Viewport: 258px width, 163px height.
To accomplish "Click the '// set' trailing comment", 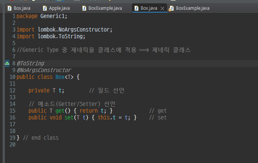I will point(158,117).
